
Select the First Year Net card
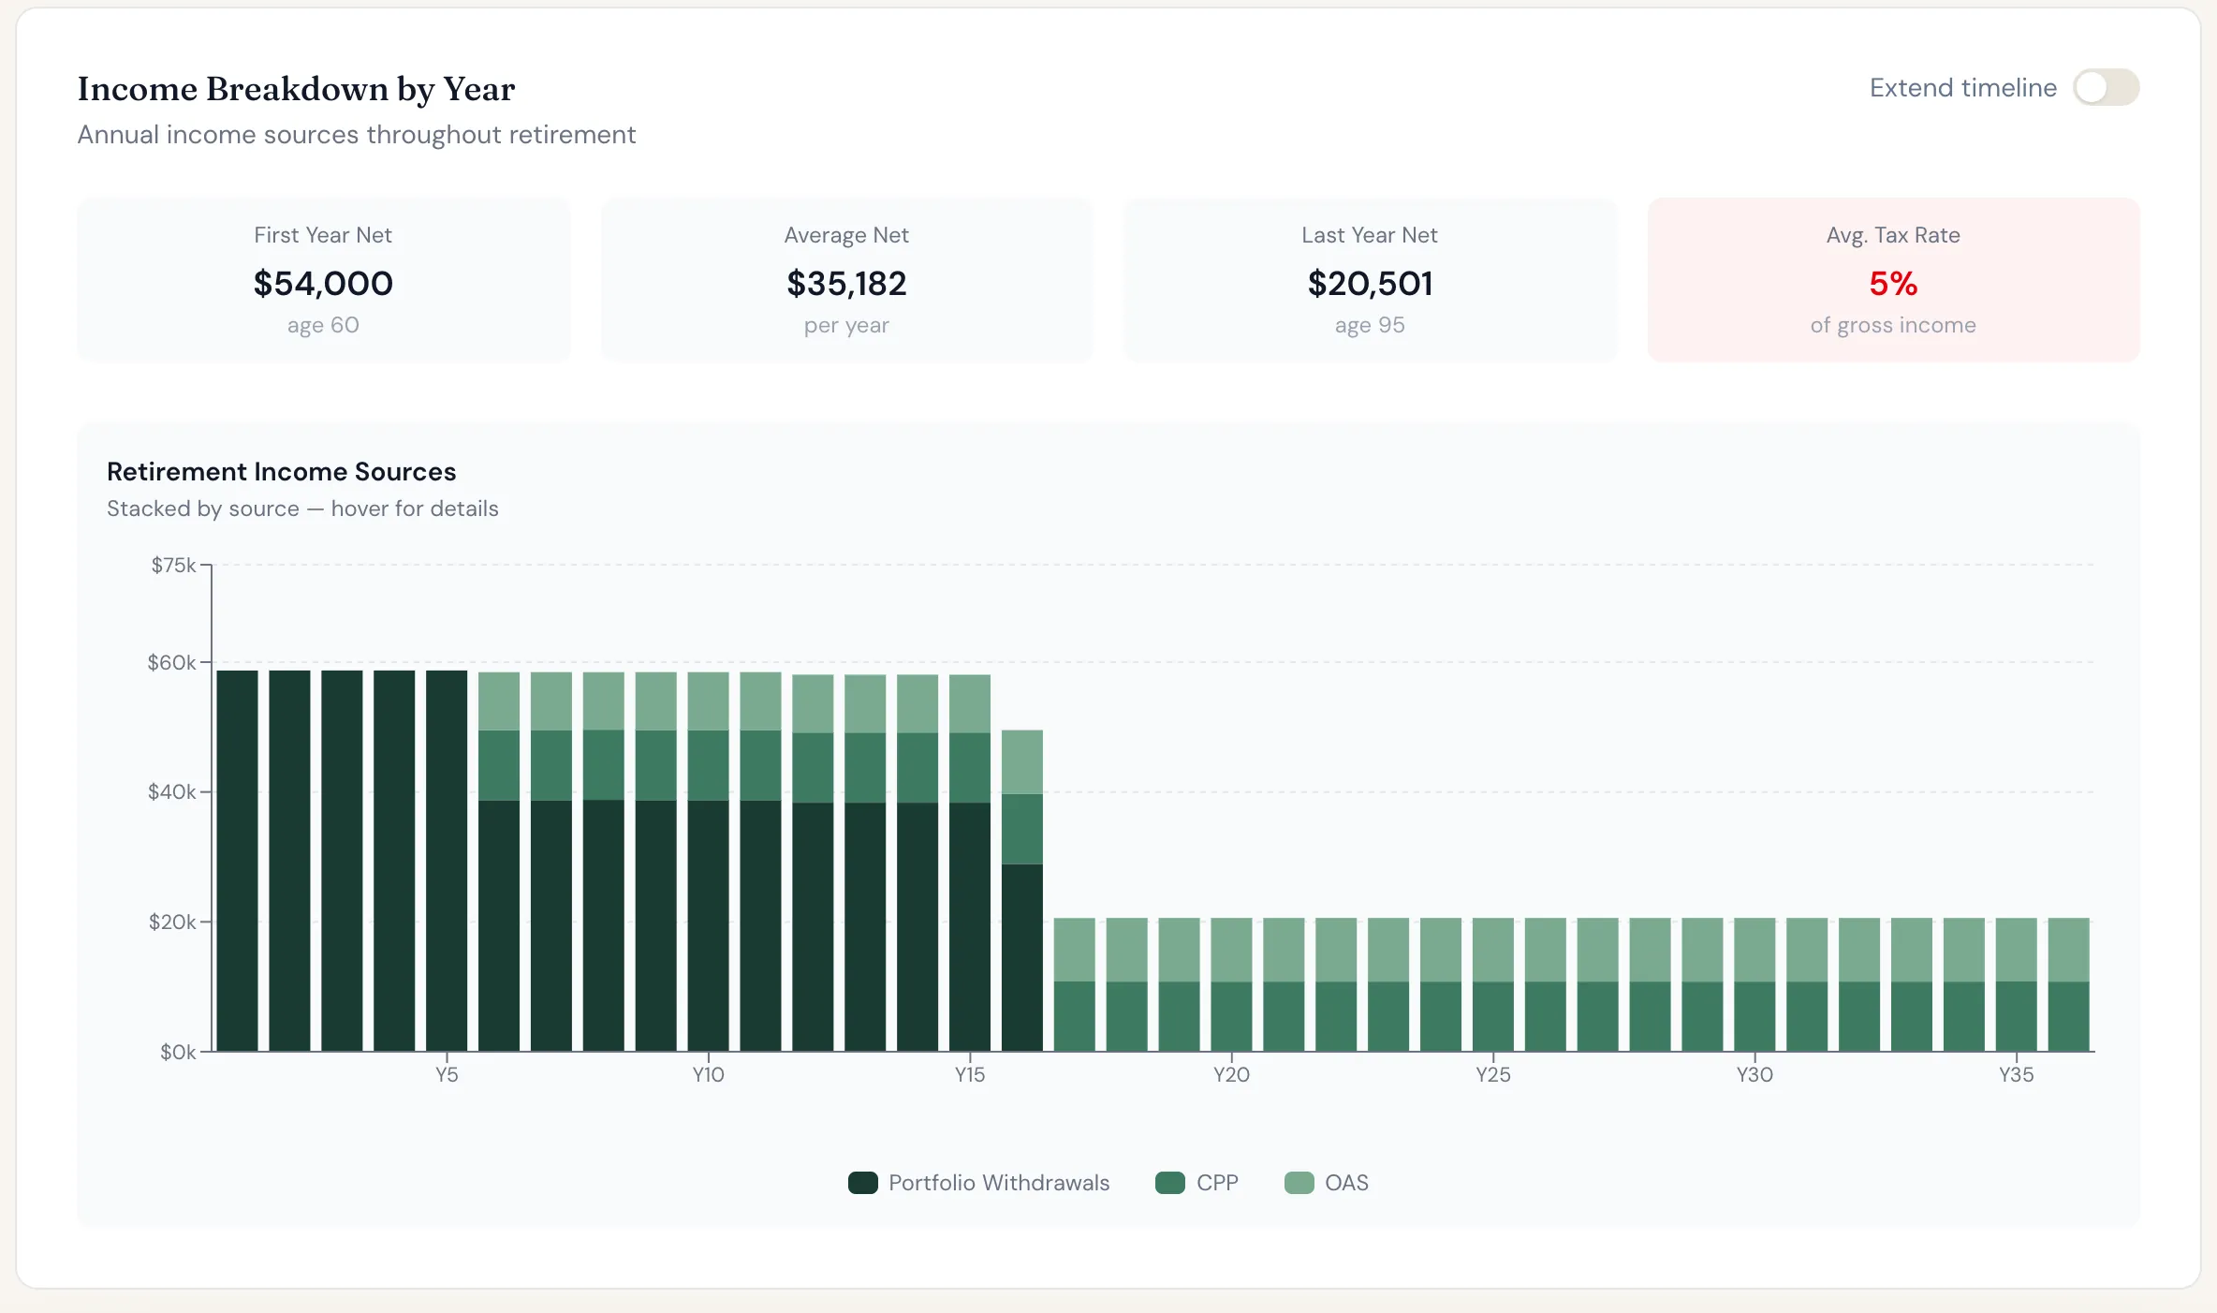[x=323, y=280]
